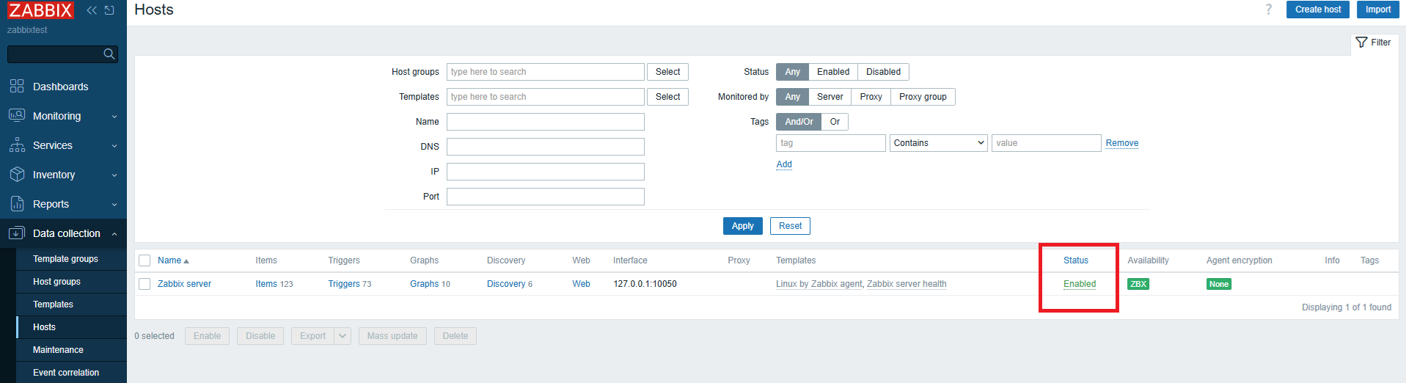Screen dimensions: 1406x383
Task: Click the Data collection download icon
Action: click(x=17, y=233)
